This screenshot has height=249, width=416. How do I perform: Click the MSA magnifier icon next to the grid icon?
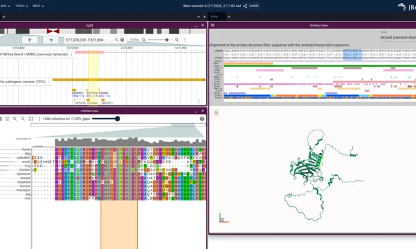pos(15,119)
